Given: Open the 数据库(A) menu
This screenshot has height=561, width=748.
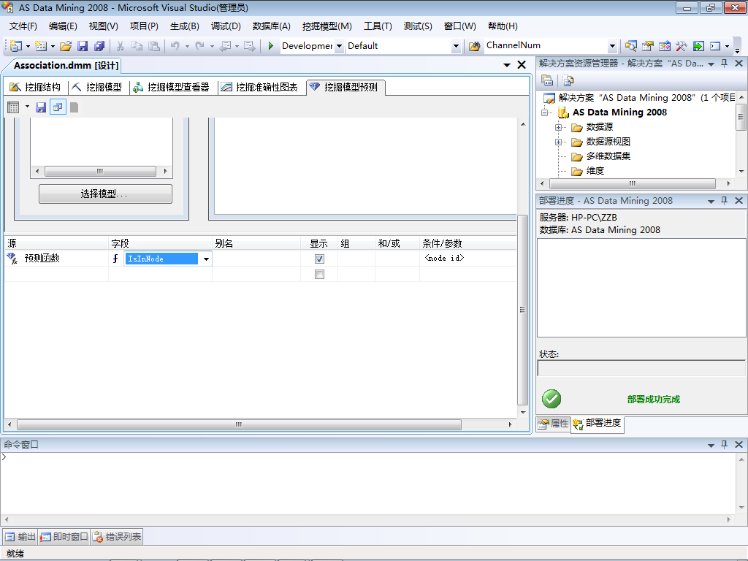Looking at the screenshot, I should coord(272,26).
